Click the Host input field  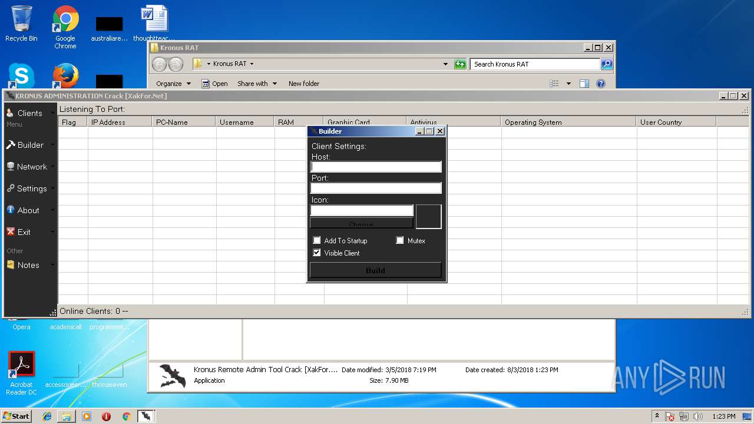(376, 167)
